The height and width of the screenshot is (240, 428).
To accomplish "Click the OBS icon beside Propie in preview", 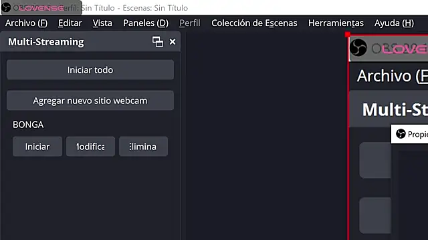I will point(401,133).
